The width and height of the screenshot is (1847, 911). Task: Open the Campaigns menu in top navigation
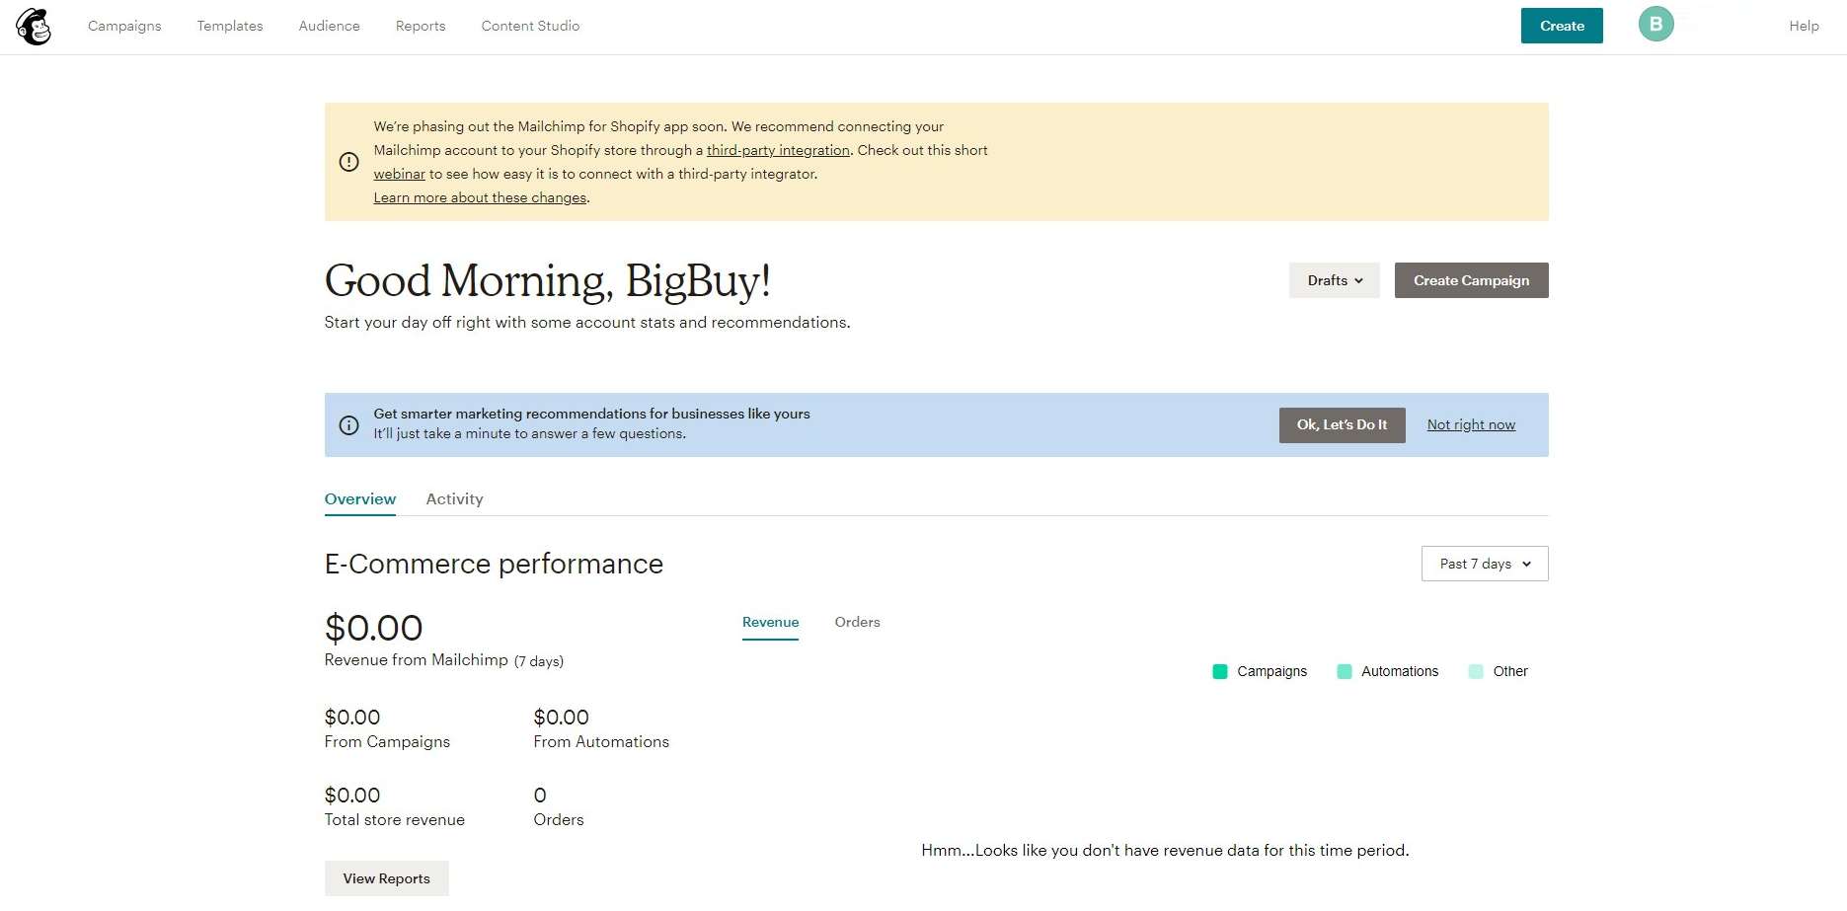(124, 26)
